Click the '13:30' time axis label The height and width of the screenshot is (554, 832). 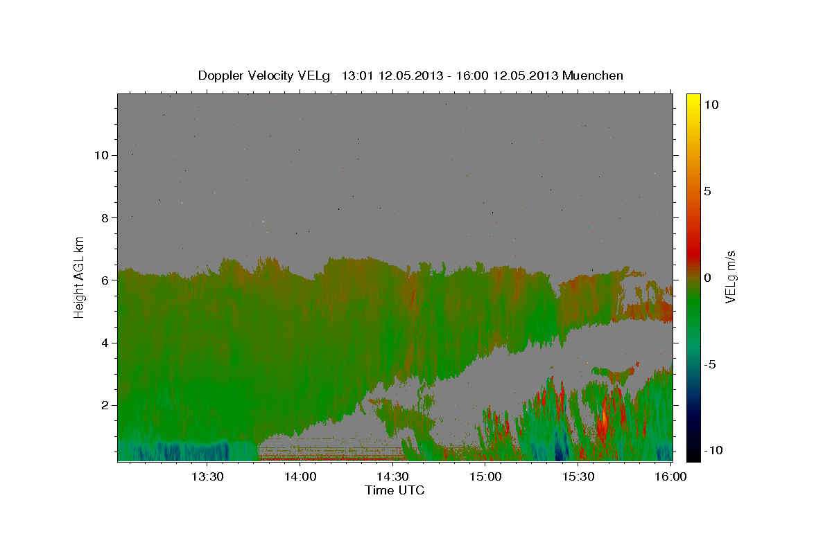[x=208, y=476]
